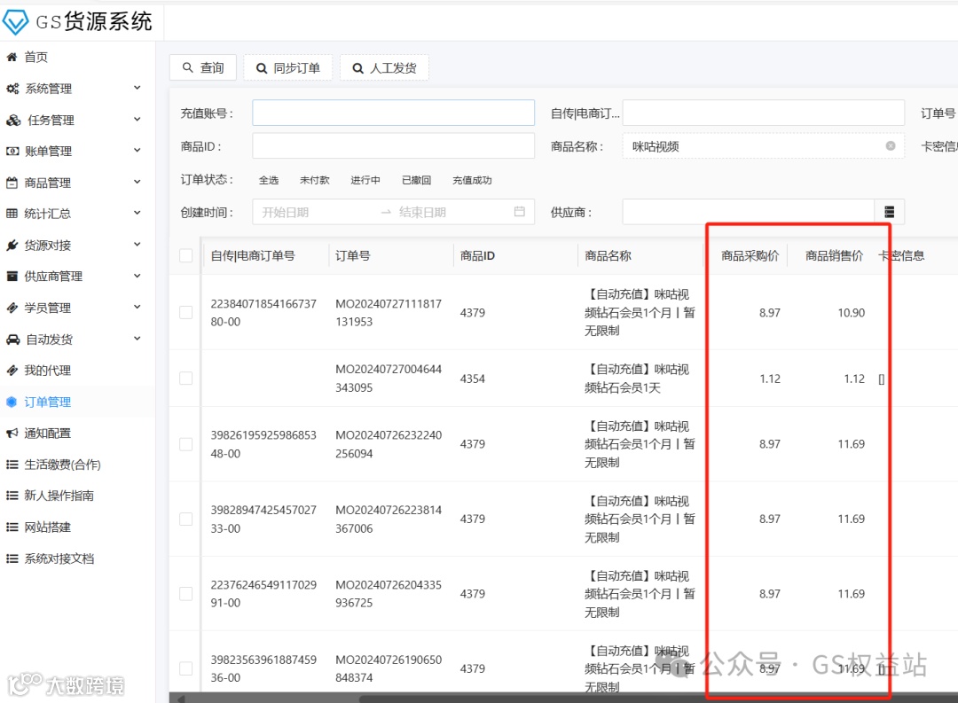The height and width of the screenshot is (703, 958).
Task: Click the 供应商管理 archive icon
Action: pyautogui.click(x=12, y=276)
